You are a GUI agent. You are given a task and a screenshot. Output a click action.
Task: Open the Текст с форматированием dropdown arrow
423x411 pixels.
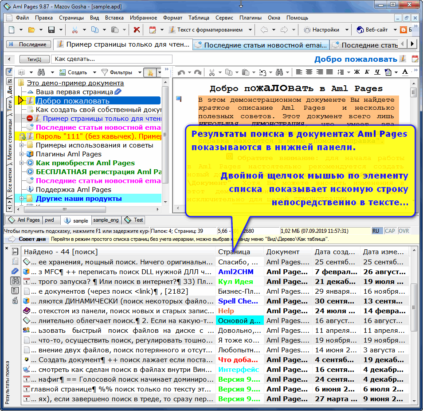(x=250, y=30)
